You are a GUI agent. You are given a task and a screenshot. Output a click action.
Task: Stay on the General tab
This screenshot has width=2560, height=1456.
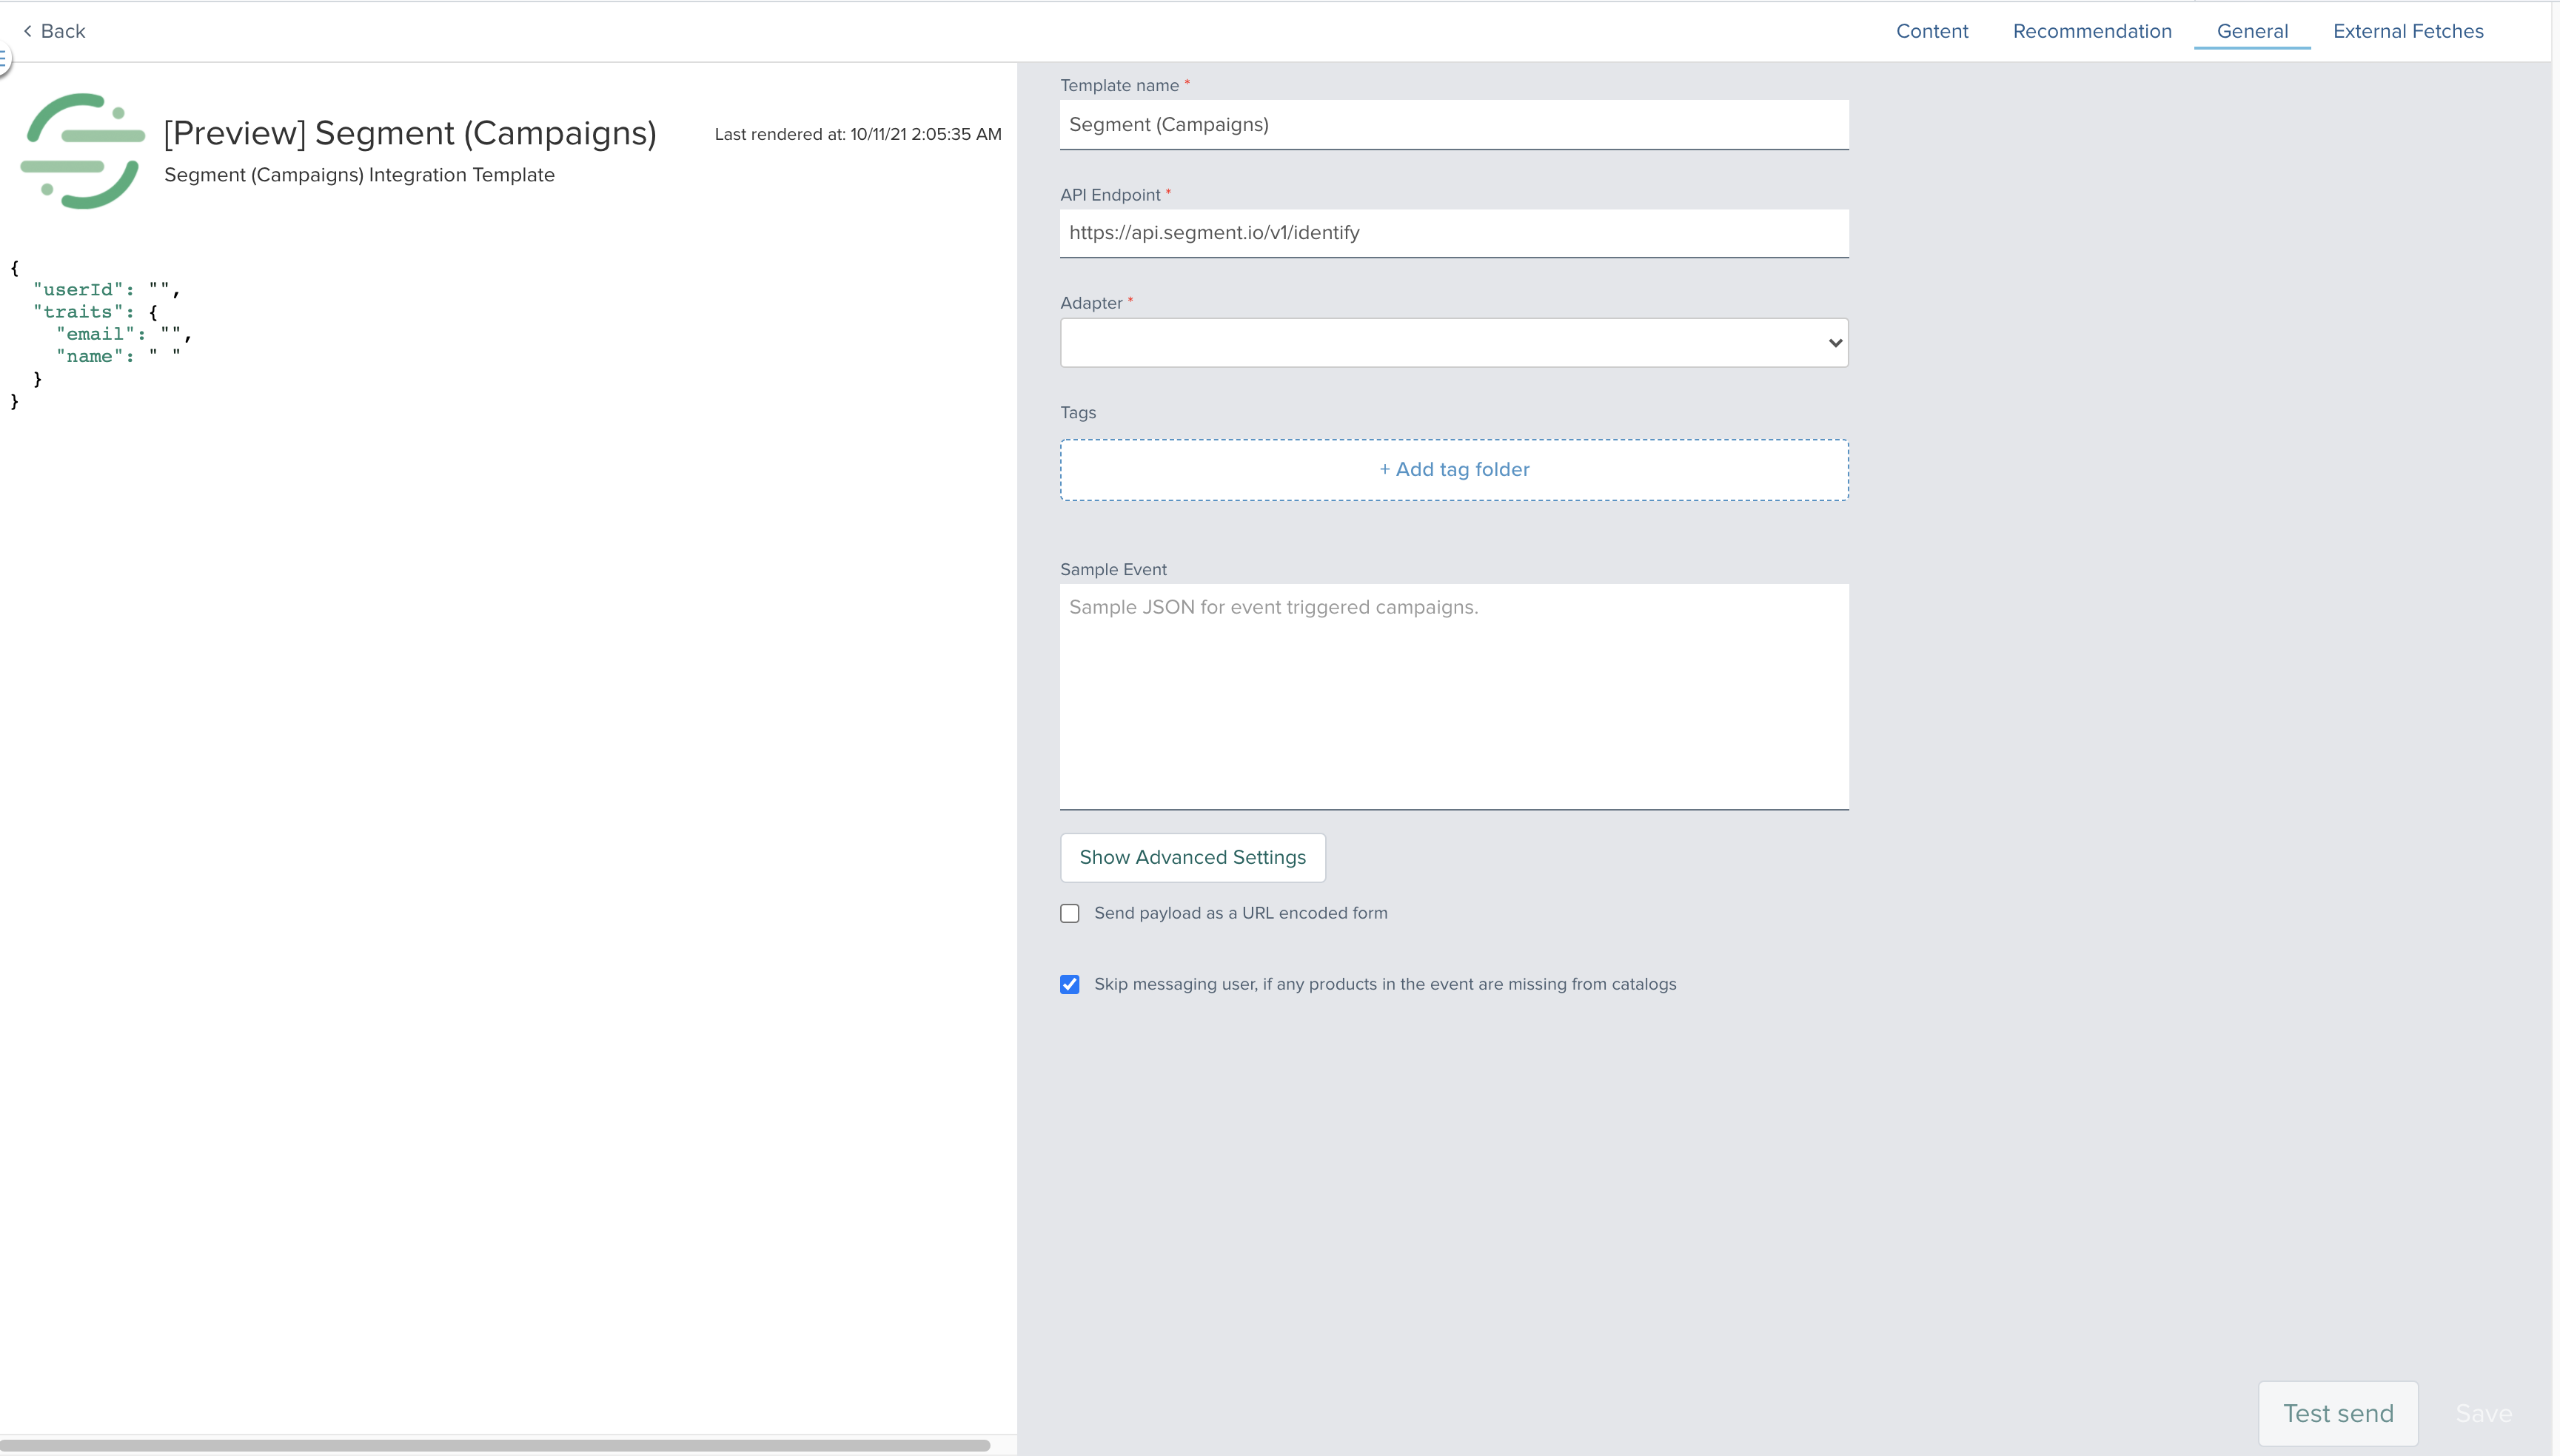pyautogui.click(x=2251, y=31)
